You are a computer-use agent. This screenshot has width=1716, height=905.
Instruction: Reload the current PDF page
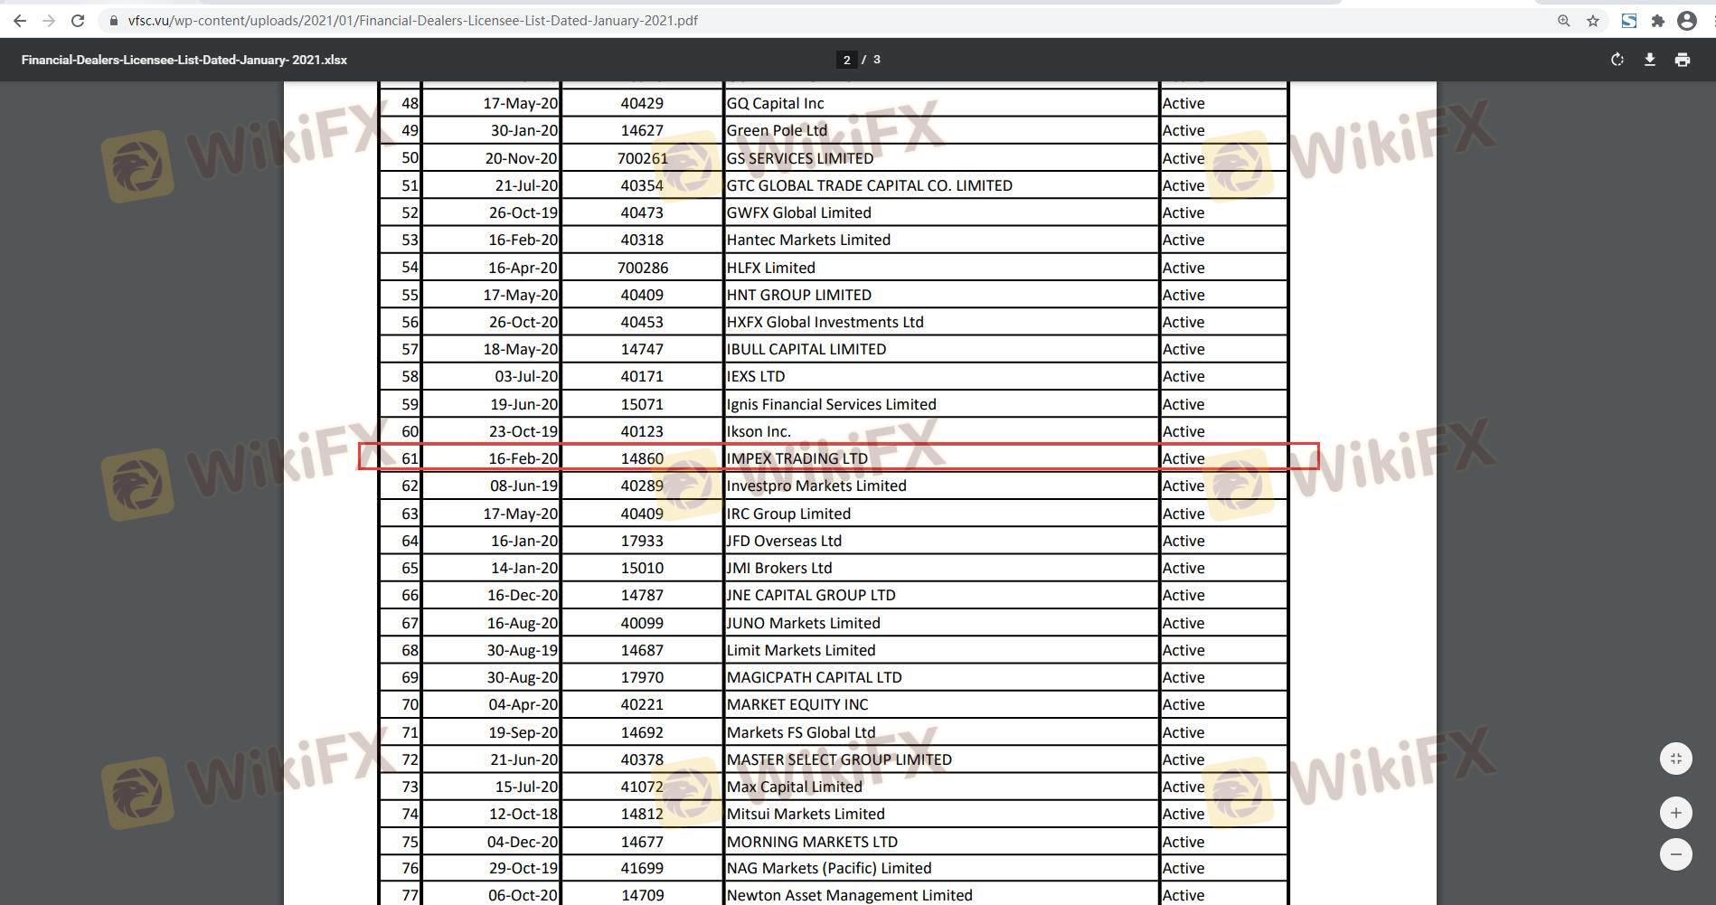coord(78,21)
